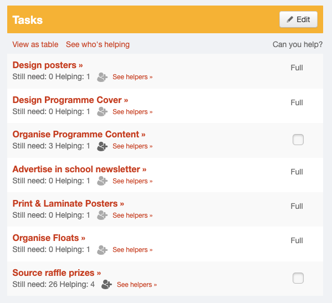The height and width of the screenshot is (303, 332).
Task: Click add-helper icon for Print & Laminate Posters
Action: click(x=103, y=215)
